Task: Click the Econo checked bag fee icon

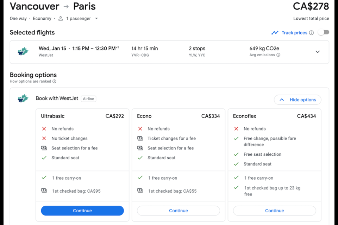Action: [x=140, y=191]
